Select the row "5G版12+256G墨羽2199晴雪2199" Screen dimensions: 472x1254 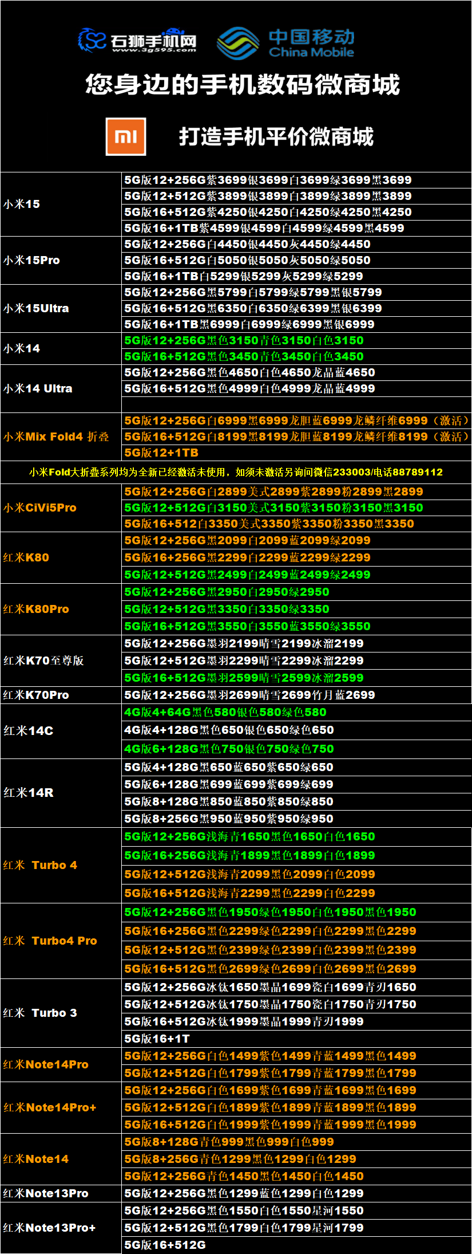pyautogui.click(x=297, y=643)
